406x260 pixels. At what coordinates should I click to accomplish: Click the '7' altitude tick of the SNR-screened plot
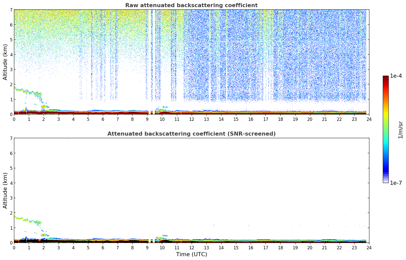(11, 138)
